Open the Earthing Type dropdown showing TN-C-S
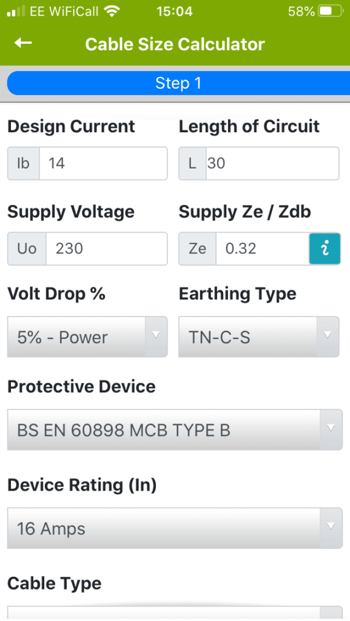Screen dimensions: 350x621 pyautogui.click(x=258, y=337)
